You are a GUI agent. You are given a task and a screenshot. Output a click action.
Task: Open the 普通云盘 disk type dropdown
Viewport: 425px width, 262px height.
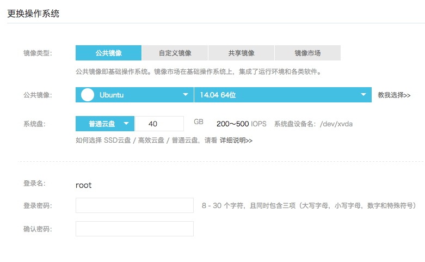(105, 124)
